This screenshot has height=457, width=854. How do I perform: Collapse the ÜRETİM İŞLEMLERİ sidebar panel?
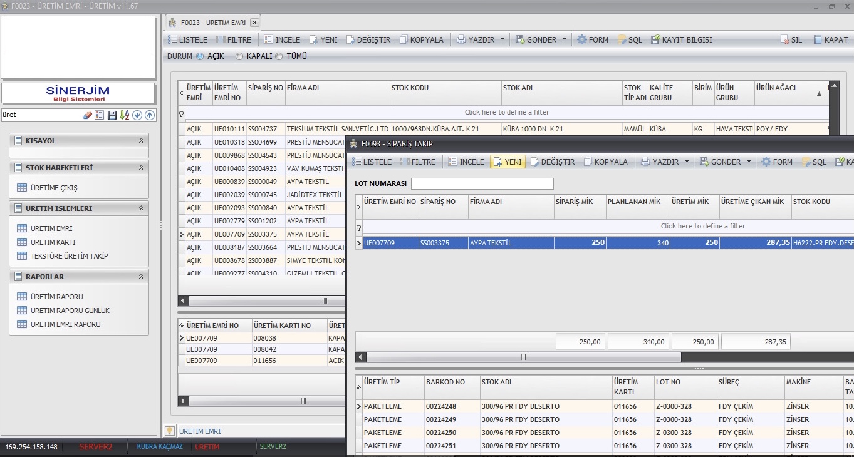click(141, 208)
